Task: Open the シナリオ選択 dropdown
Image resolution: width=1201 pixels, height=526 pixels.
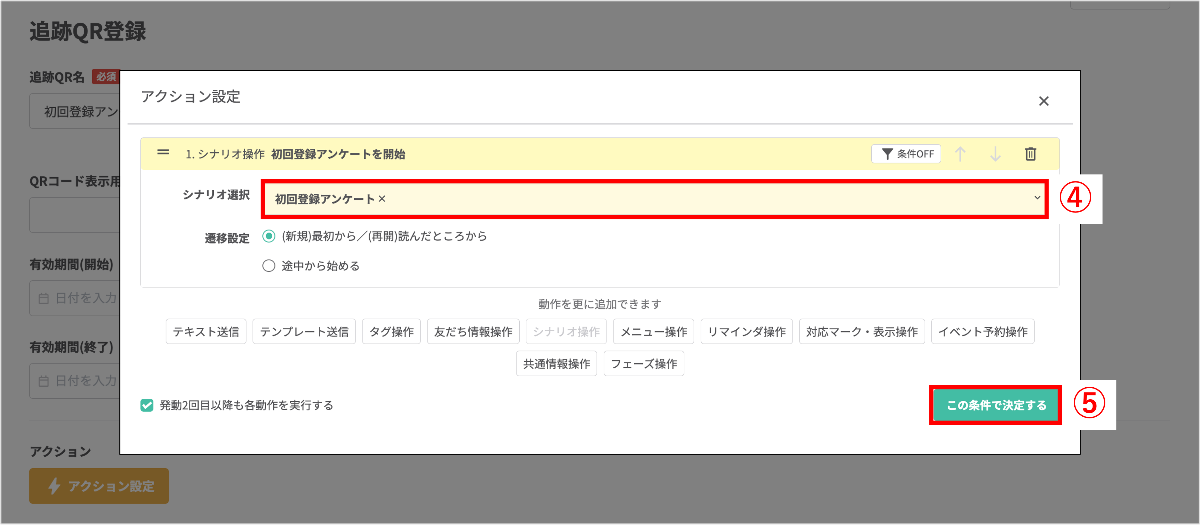Action: tap(654, 199)
